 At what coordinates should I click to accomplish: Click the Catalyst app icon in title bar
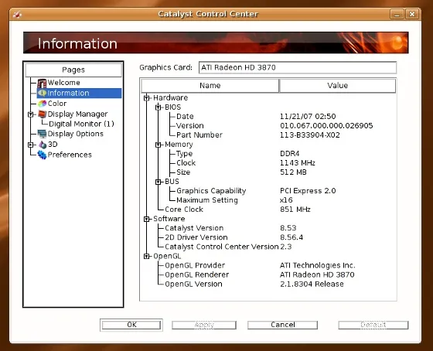[x=17, y=14]
